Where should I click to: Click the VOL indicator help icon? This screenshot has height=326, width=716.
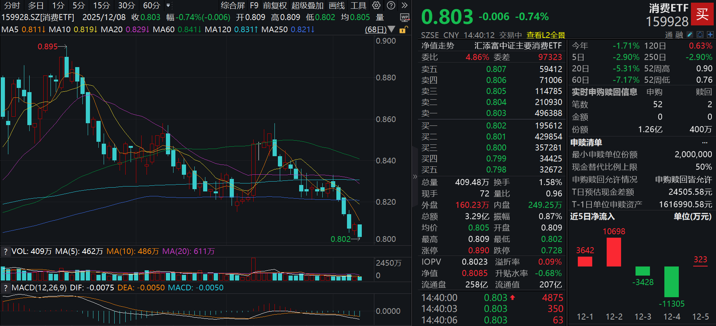tap(5, 252)
